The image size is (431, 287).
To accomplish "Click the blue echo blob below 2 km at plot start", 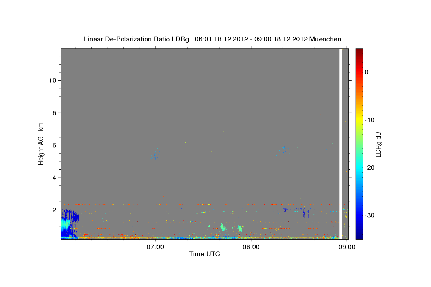I will (69, 223).
